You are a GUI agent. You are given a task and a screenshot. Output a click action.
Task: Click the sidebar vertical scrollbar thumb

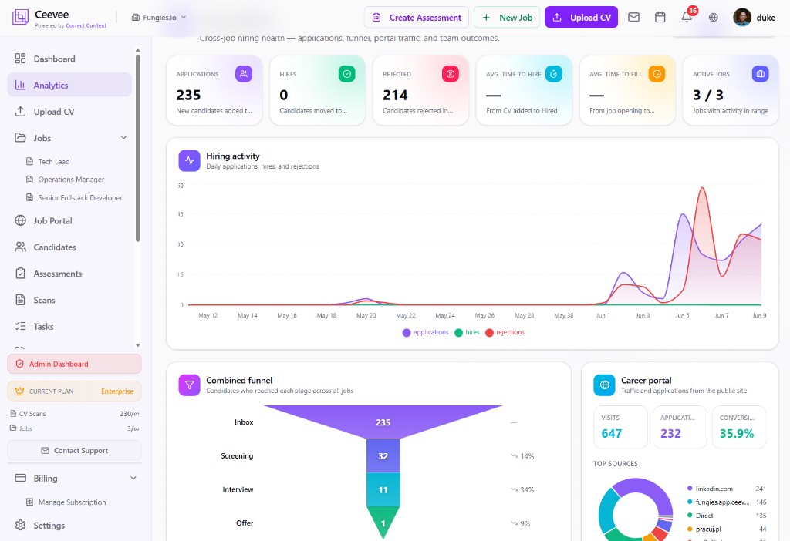[x=137, y=148]
